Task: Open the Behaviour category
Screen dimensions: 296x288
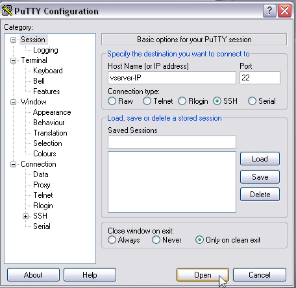Action: click(49, 123)
